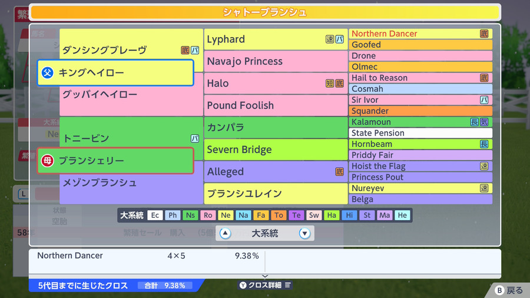The image size is (530, 298).
Task: Select Severn Bridge pedigree cell
Action: point(276,150)
